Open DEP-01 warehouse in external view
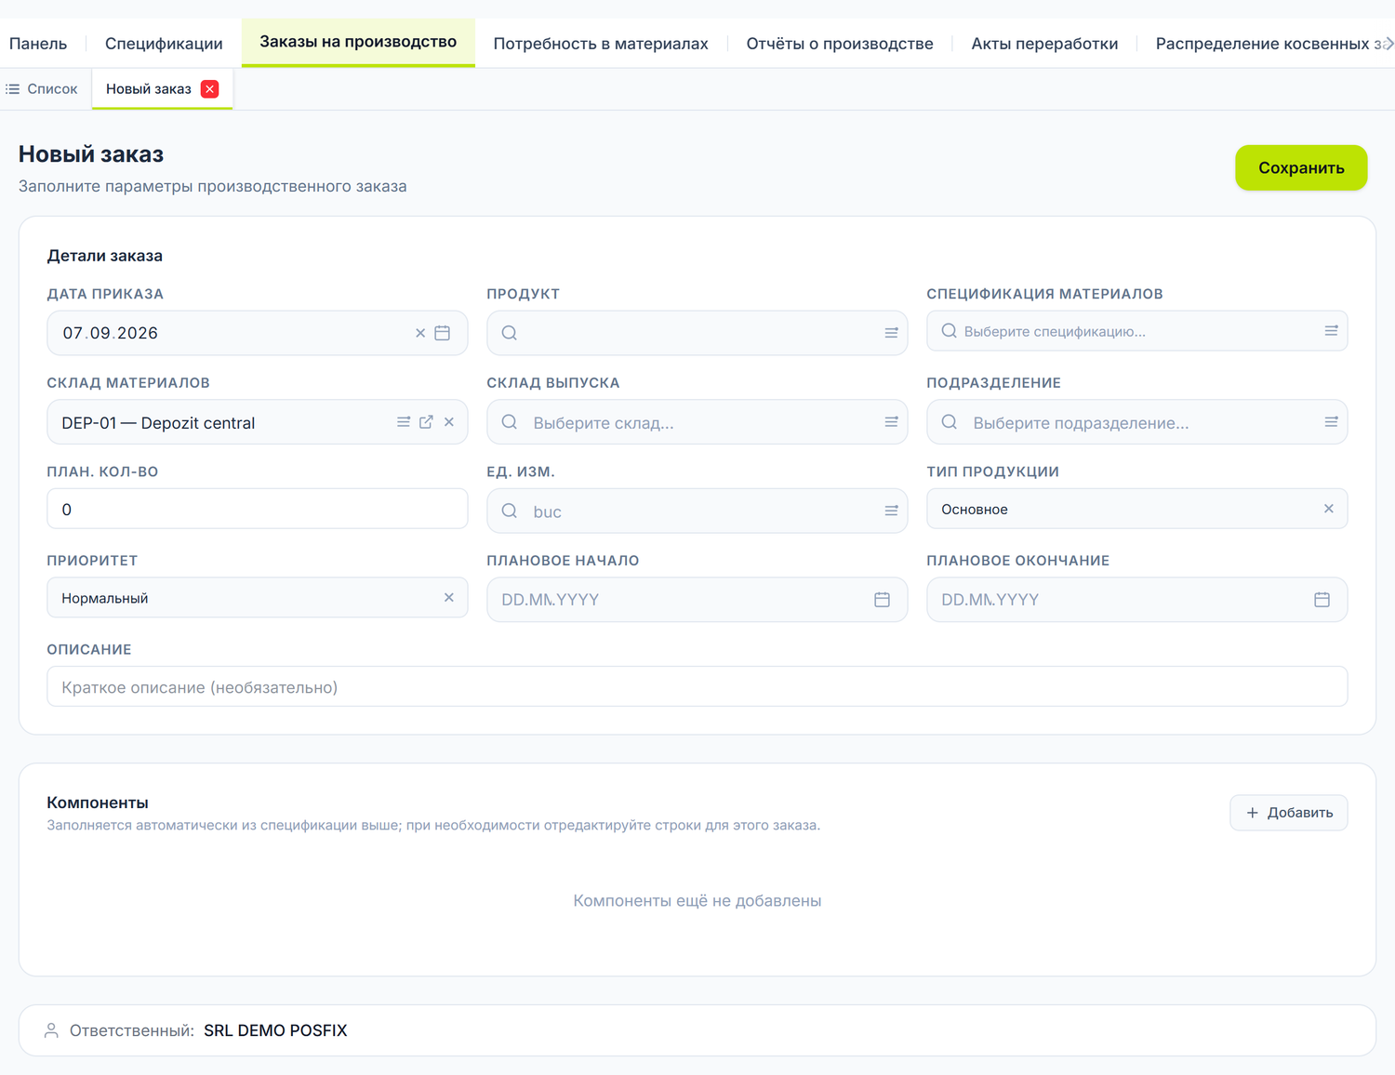The height and width of the screenshot is (1075, 1395). click(426, 422)
